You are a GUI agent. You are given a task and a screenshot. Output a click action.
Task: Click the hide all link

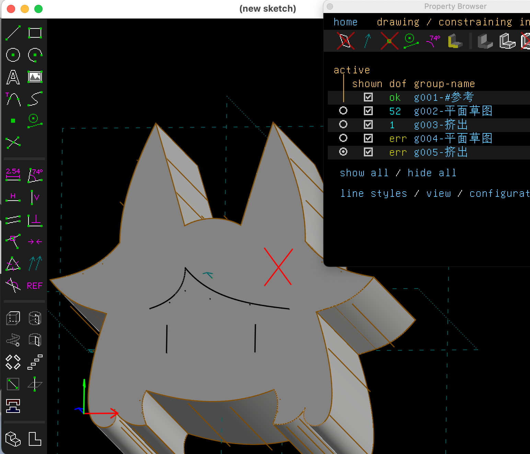click(432, 173)
